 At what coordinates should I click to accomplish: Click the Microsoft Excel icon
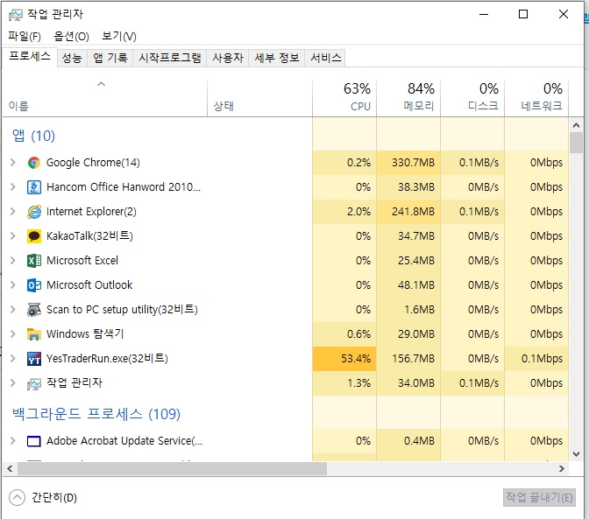coord(34,260)
